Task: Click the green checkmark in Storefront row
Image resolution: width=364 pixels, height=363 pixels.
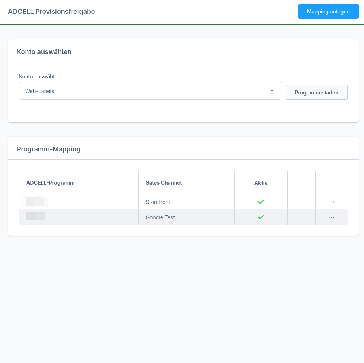Action: coord(261,202)
